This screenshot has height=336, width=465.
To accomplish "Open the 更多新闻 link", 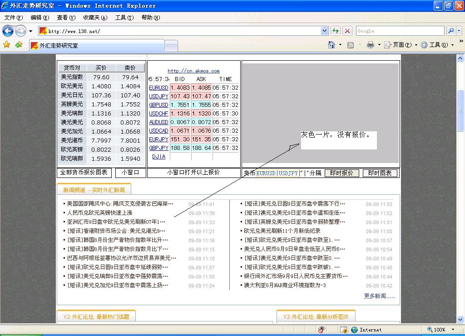I will point(379,296).
